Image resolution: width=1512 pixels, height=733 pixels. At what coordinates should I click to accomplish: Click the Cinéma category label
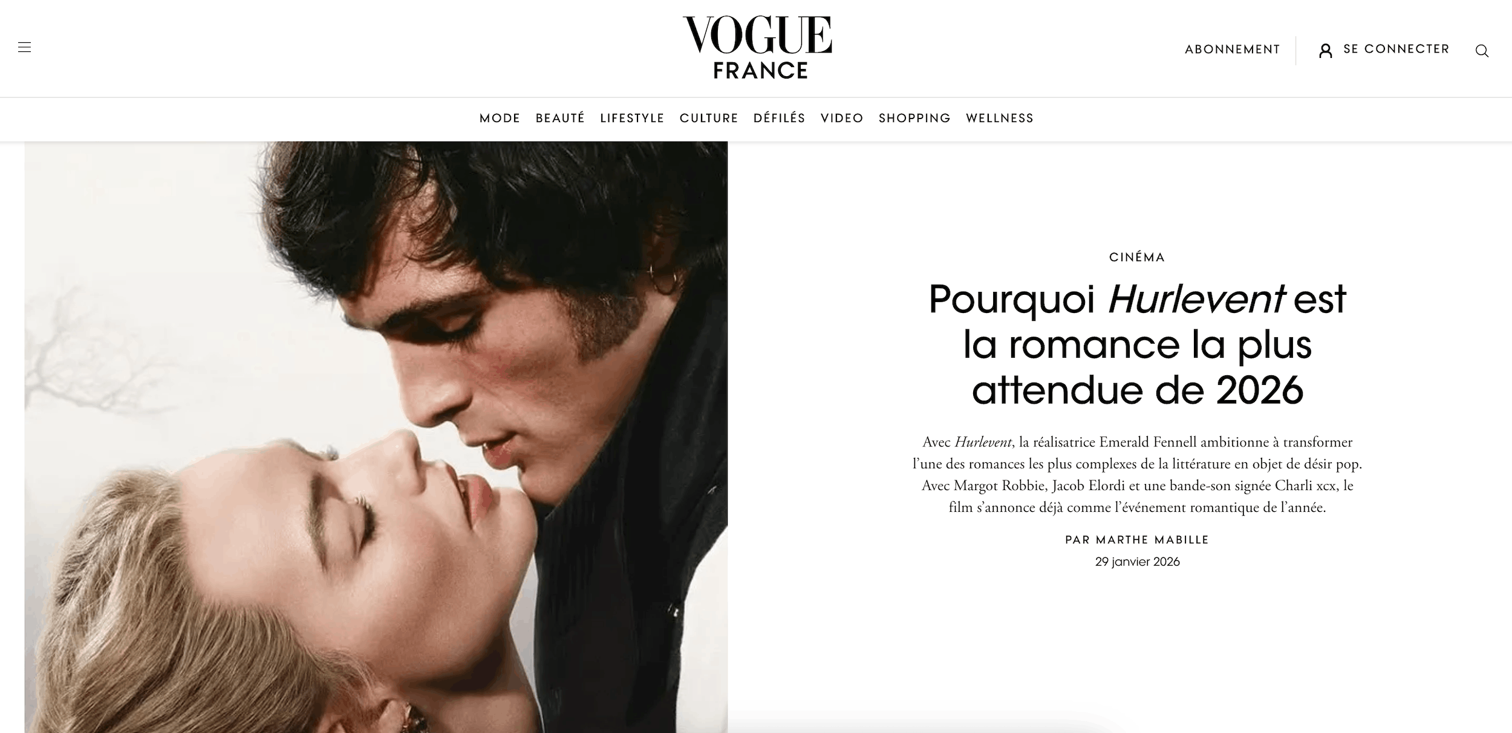pyautogui.click(x=1137, y=257)
